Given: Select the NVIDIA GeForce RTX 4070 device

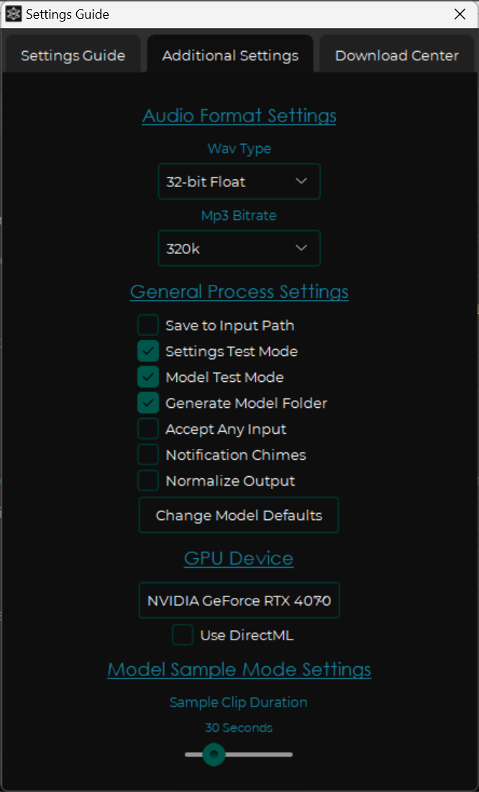Looking at the screenshot, I should pos(238,600).
